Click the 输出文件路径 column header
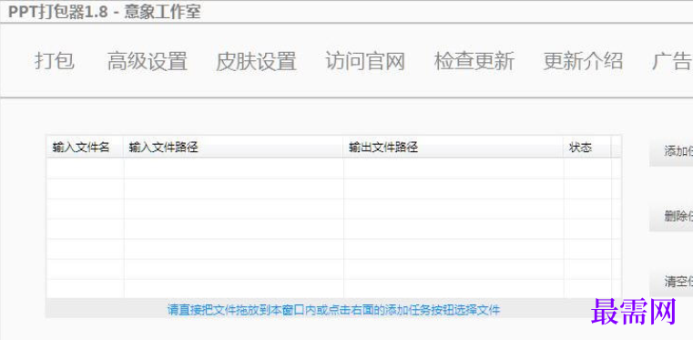This screenshot has height=340, width=693. pos(454,148)
